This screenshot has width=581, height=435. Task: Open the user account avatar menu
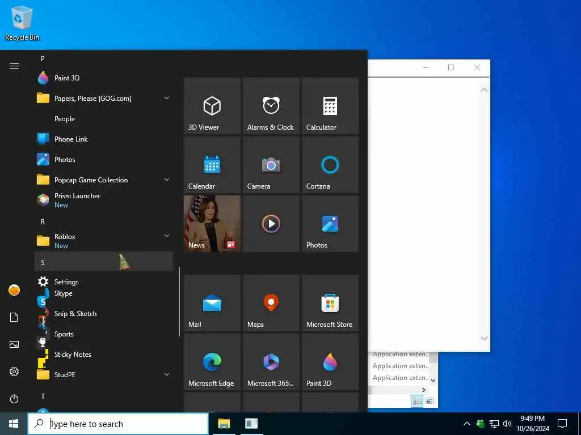point(14,290)
